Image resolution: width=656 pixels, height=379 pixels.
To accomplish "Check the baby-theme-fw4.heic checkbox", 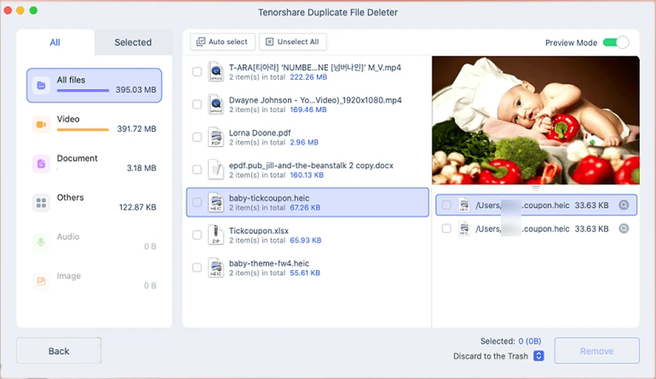I will pos(197,268).
